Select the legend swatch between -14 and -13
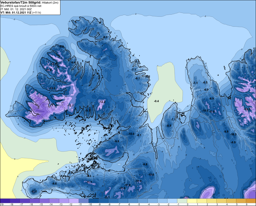The height and width of the screenshot is (206, 256). click(x=54, y=201)
